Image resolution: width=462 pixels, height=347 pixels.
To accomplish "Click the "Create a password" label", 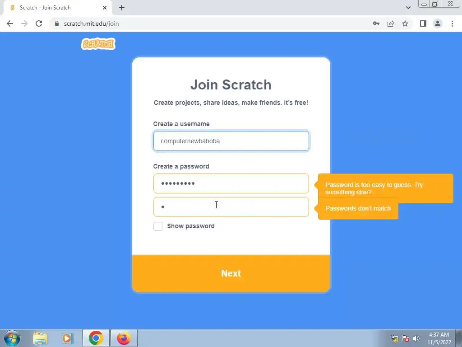I will click(x=181, y=166).
